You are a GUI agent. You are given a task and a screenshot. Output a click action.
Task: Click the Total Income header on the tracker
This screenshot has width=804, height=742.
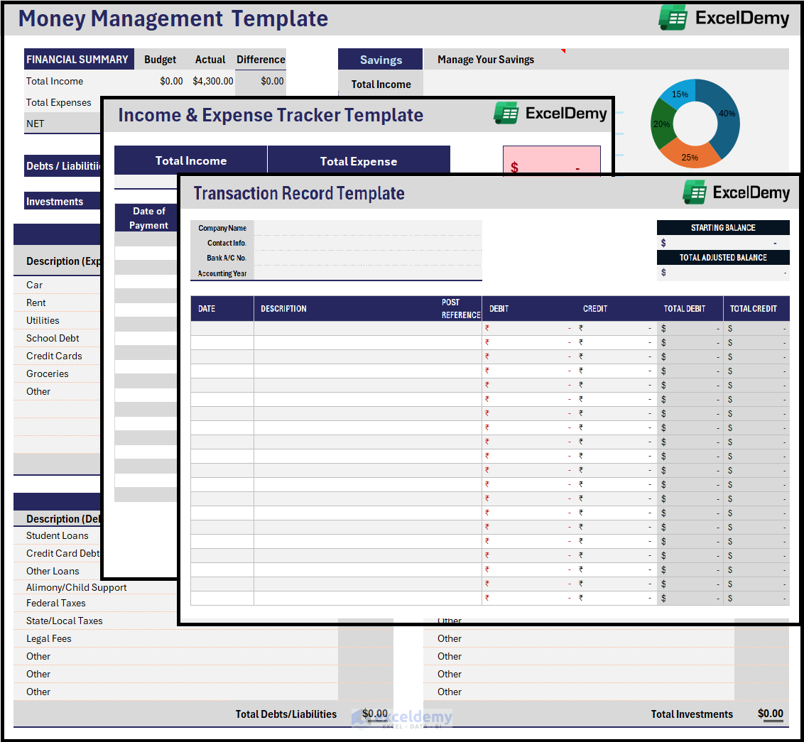(x=190, y=161)
